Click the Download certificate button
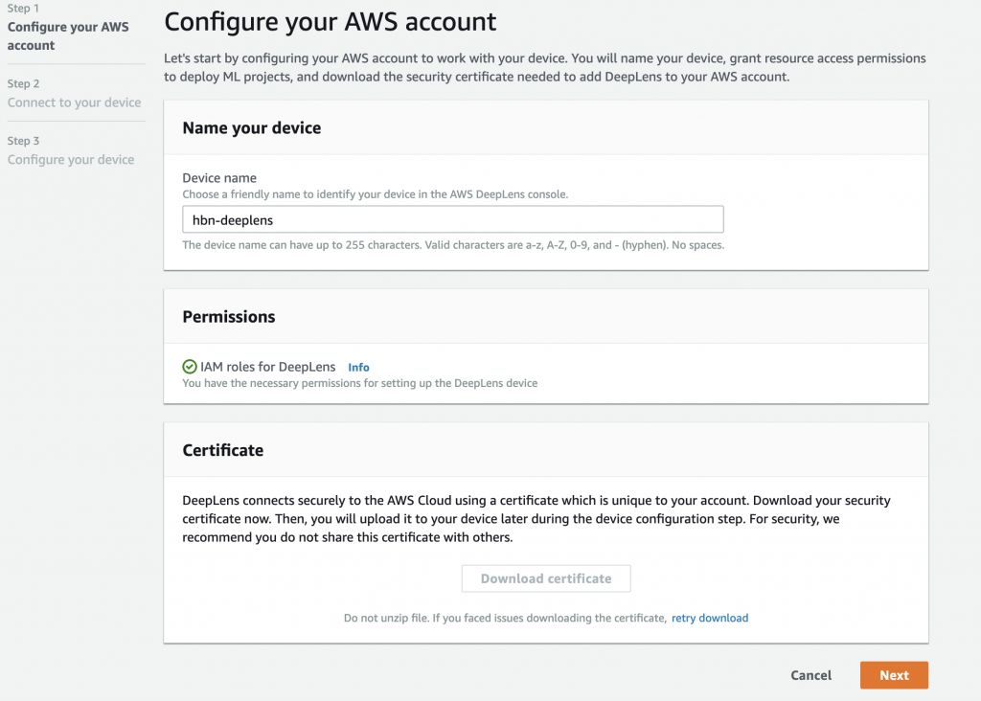 [x=546, y=578]
